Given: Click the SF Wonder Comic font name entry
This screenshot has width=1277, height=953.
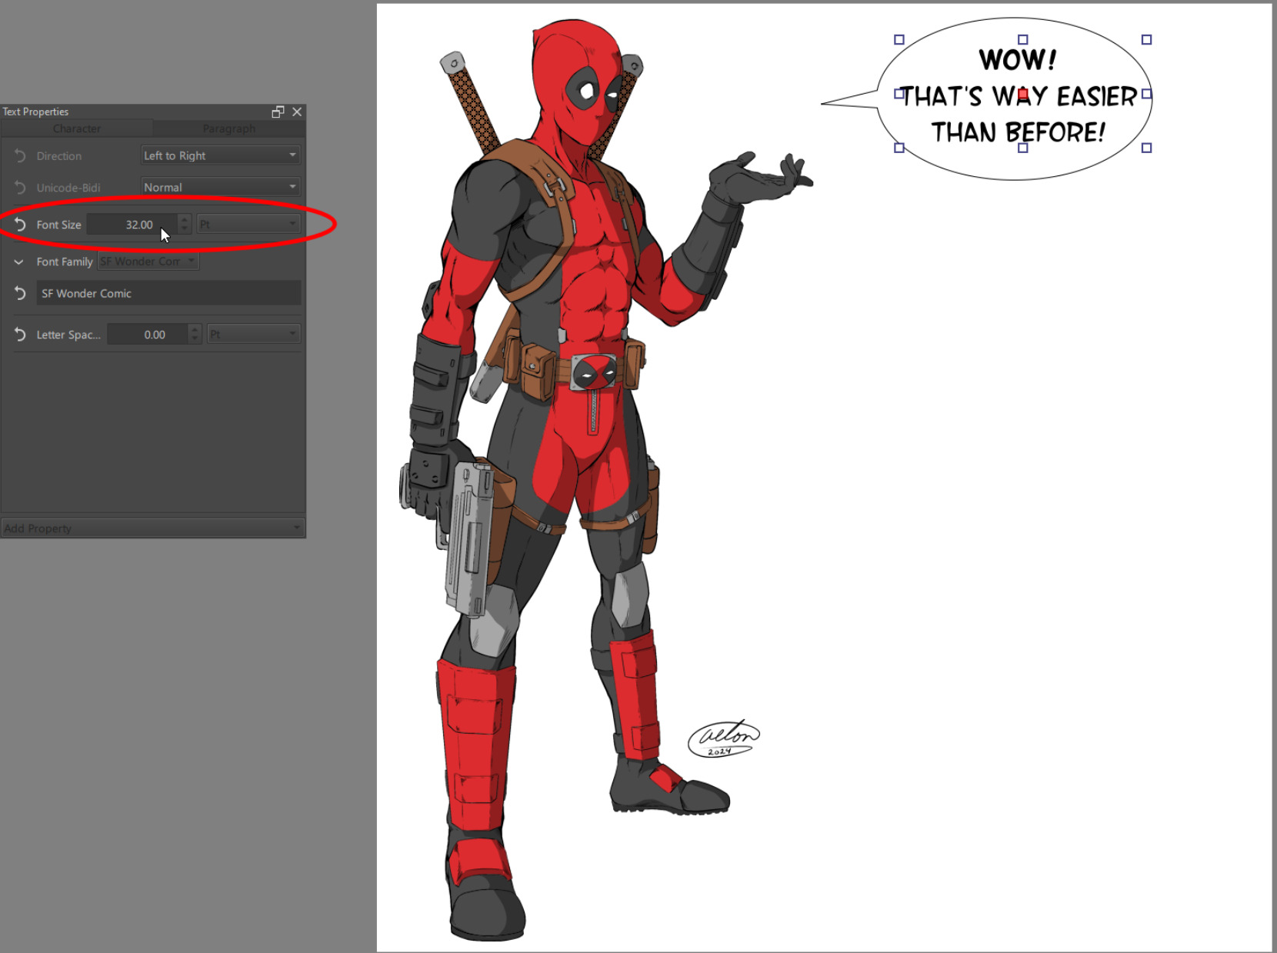Looking at the screenshot, I should [168, 294].
